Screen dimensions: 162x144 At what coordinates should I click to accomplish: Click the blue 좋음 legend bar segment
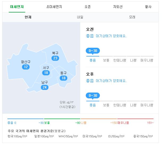point(25,119)
